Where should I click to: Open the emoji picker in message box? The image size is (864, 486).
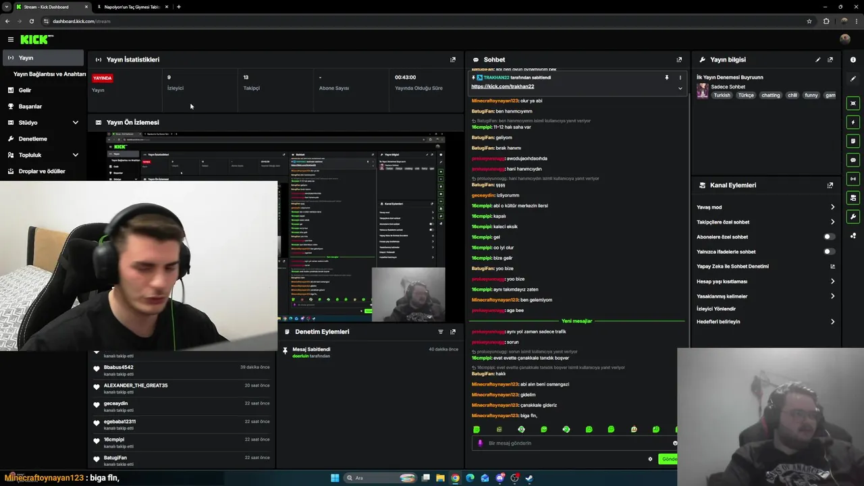pos(674,443)
